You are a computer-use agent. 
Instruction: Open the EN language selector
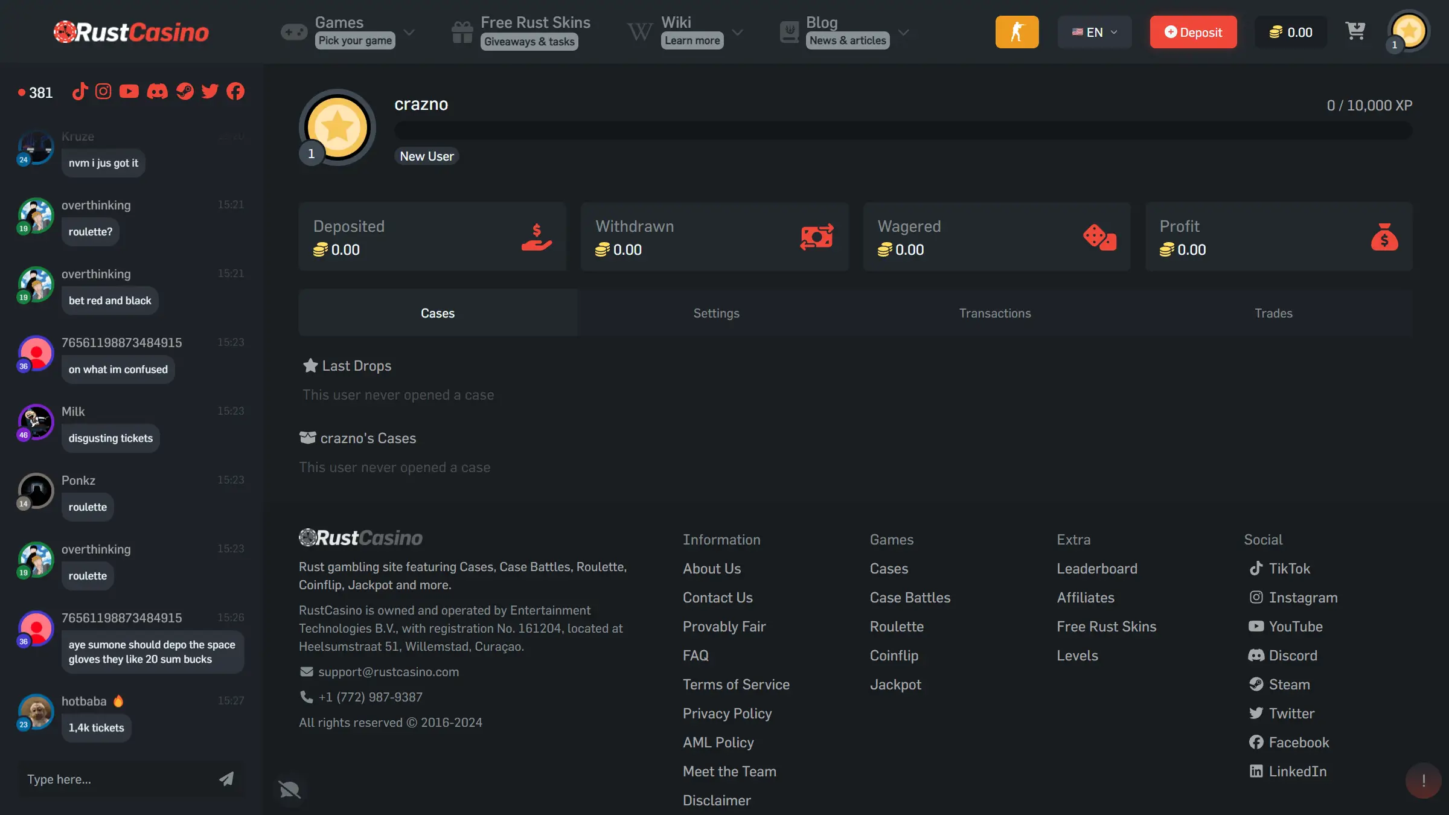tap(1094, 32)
